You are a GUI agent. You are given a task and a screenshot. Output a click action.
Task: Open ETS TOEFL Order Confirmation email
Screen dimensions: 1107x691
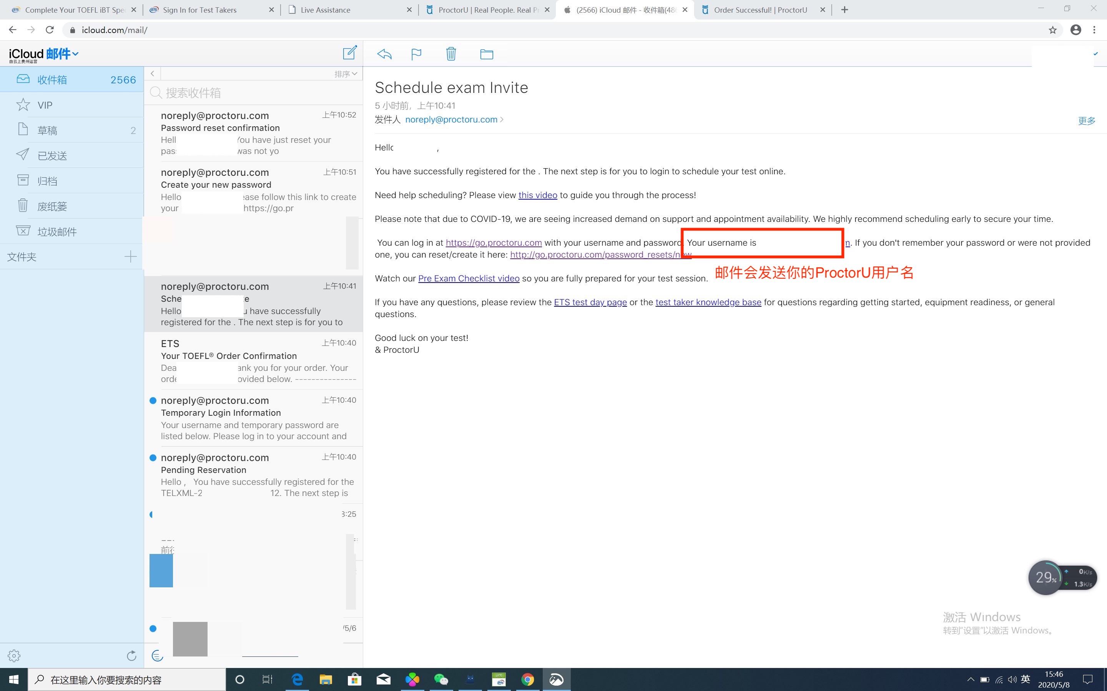click(x=253, y=360)
